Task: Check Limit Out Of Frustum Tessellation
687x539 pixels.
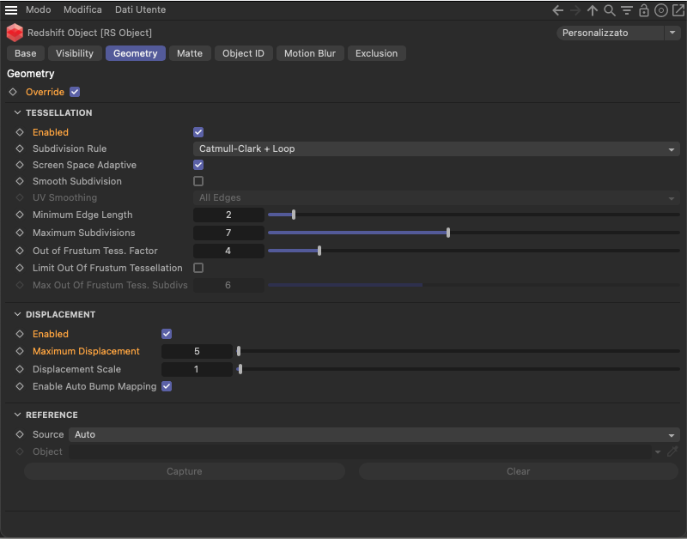Action: pyautogui.click(x=198, y=268)
